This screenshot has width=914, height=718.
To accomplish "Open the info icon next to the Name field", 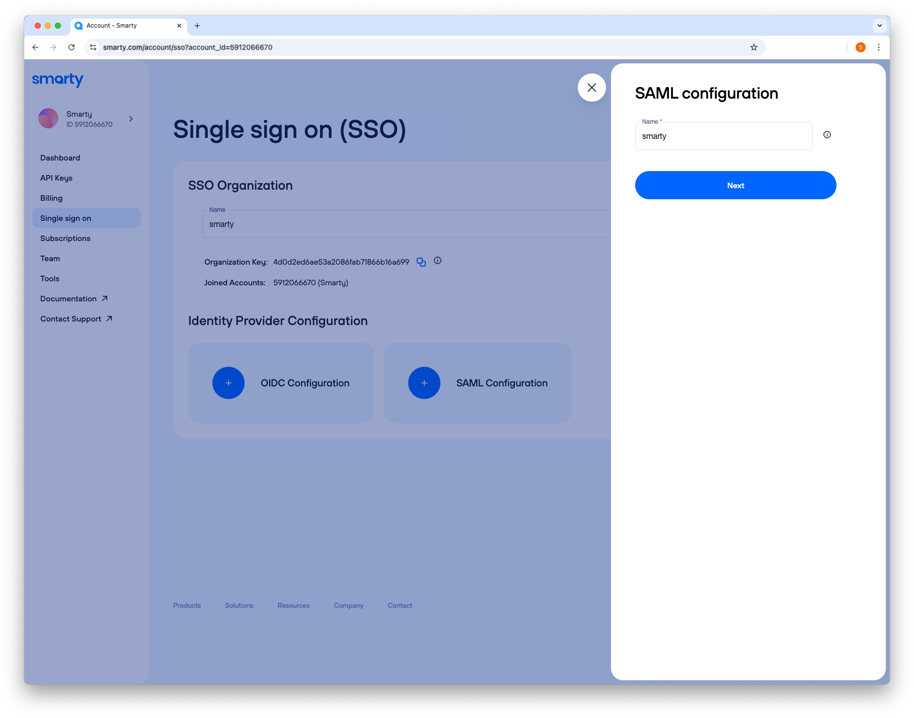I will [x=827, y=134].
